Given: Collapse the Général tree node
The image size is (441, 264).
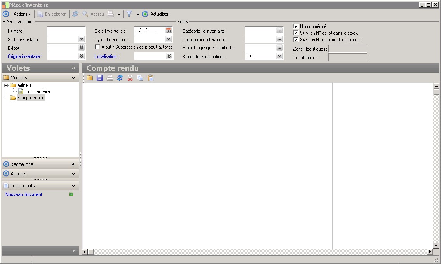Looking at the screenshot, I should coord(6,85).
